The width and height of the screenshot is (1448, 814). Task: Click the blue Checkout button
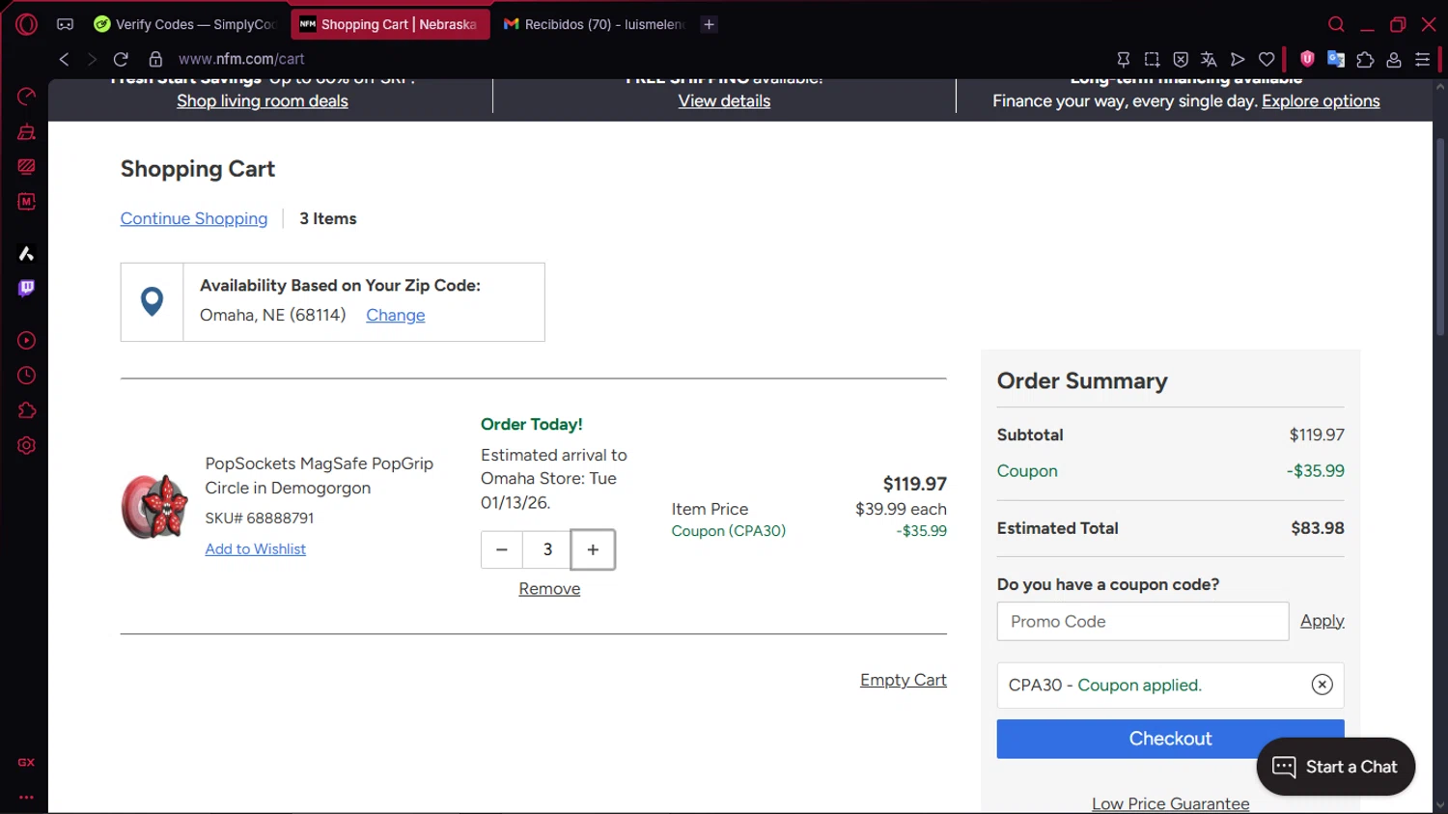(x=1125, y=739)
